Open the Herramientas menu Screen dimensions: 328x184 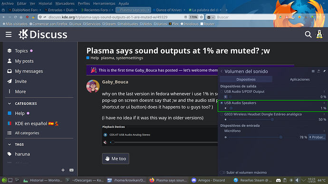click(104, 3)
